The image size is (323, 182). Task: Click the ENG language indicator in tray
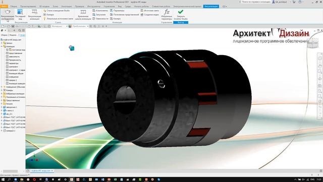coord(312,180)
